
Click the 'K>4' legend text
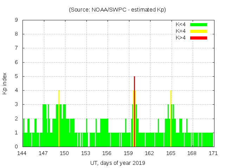(x=181, y=38)
